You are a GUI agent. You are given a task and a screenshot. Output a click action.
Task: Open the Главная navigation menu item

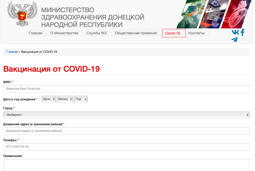pyautogui.click(x=35, y=33)
